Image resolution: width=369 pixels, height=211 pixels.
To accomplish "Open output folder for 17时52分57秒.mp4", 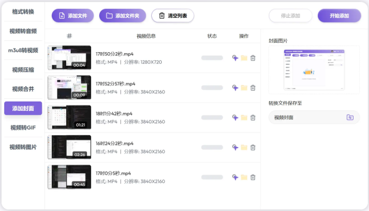I will click(x=244, y=88).
